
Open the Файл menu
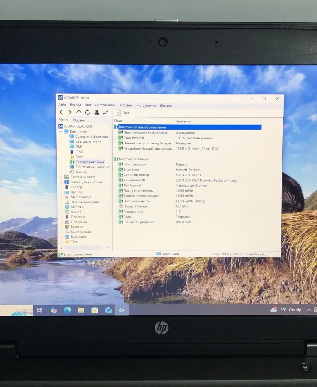(62, 105)
